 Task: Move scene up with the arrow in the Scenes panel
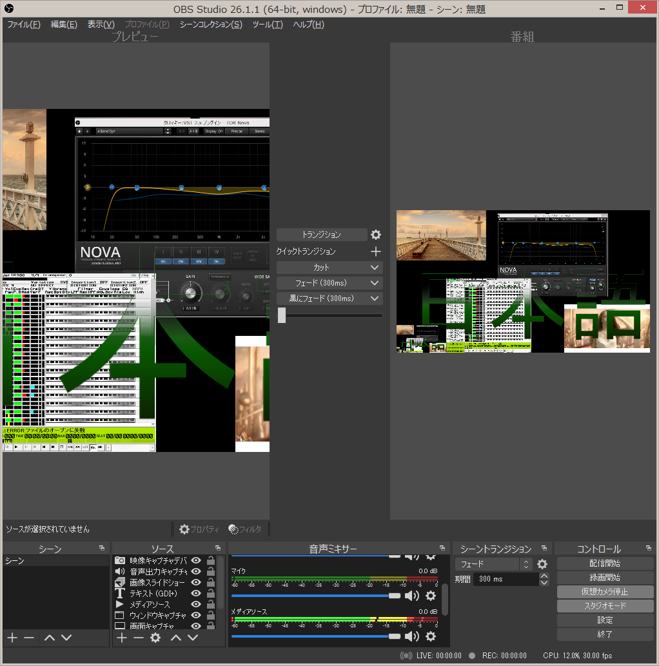(50, 638)
